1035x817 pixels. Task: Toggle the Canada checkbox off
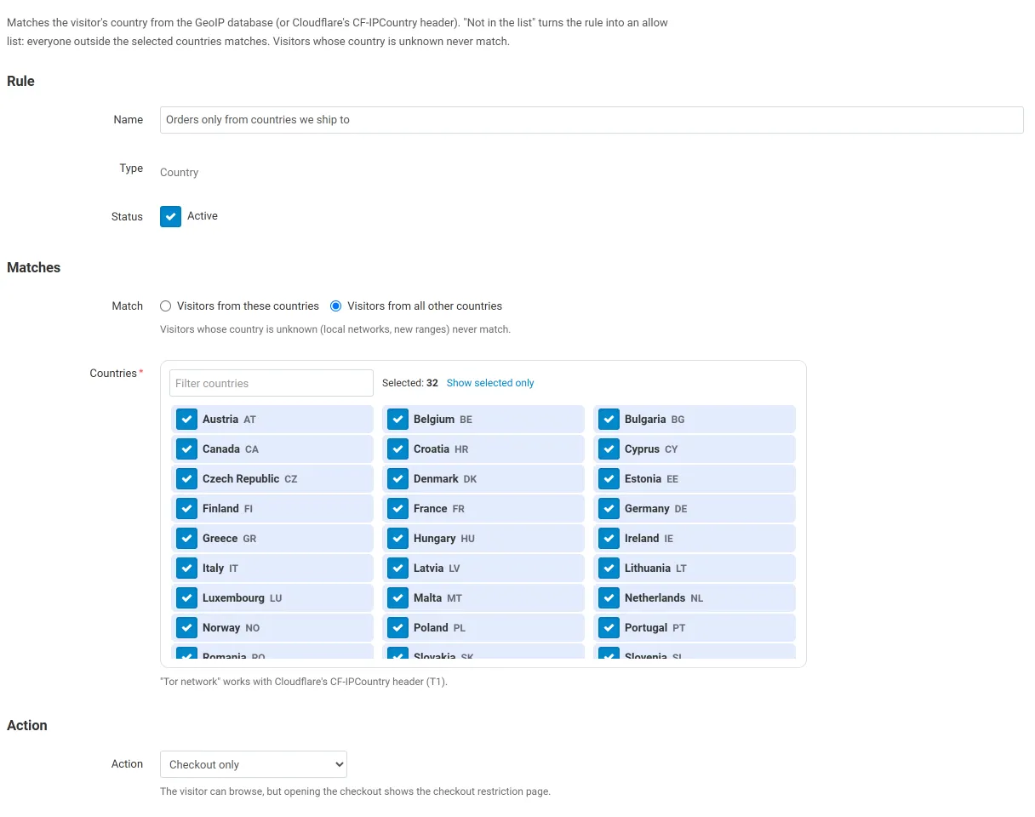pyautogui.click(x=187, y=449)
